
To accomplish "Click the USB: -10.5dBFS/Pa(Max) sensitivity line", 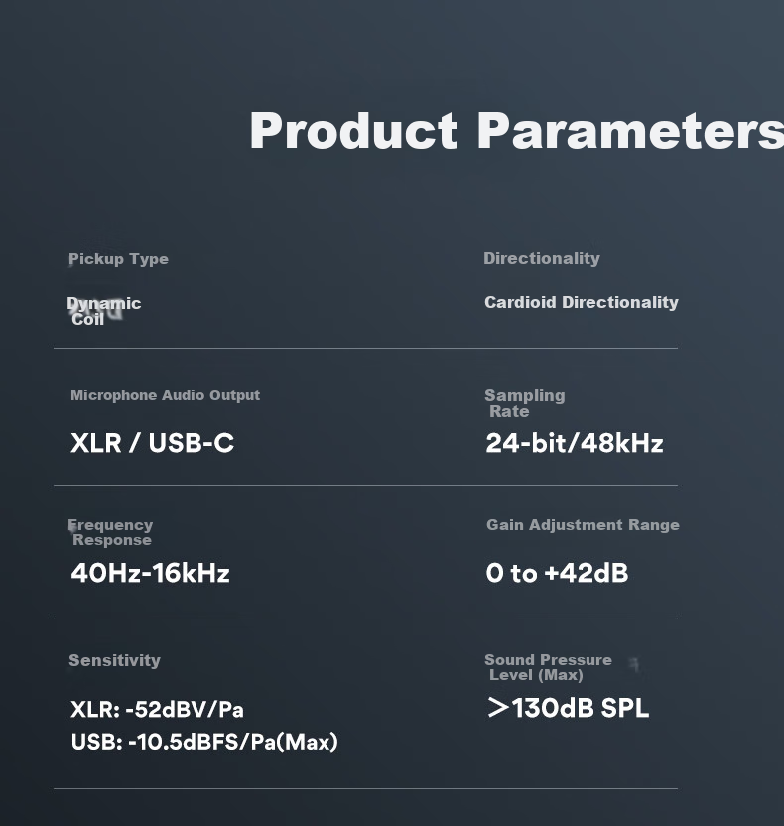I will coord(204,742).
